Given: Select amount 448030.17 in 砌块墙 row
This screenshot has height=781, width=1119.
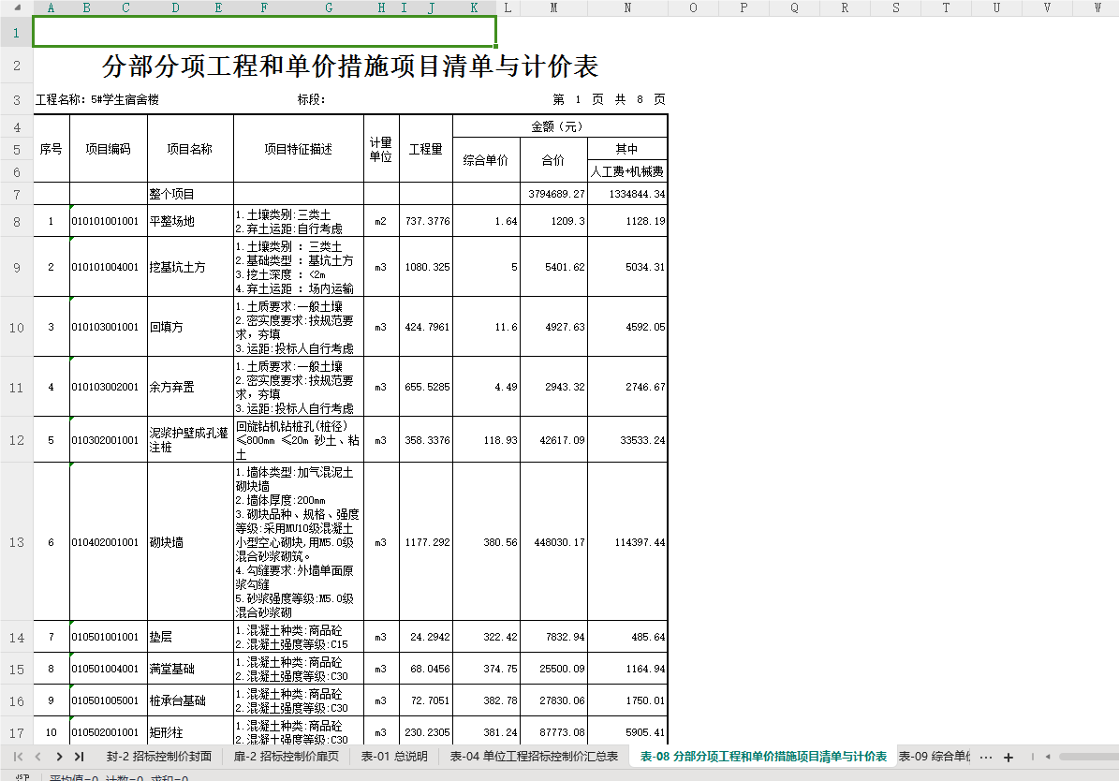Looking at the screenshot, I should click(x=553, y=542).
